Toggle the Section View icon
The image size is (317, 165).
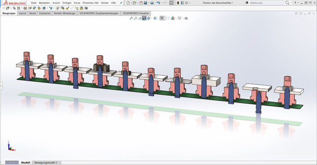pyautogui.click(x=144, y=18)
